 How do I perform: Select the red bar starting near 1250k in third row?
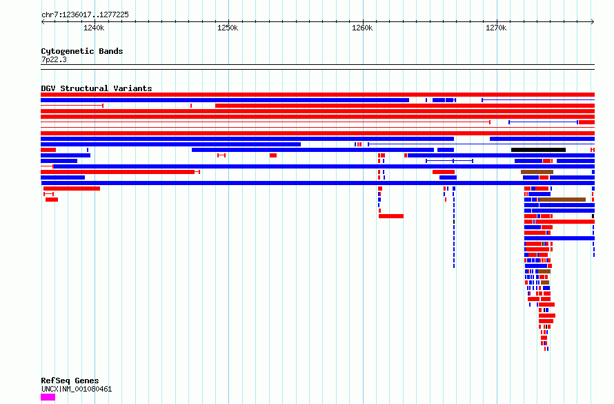[405, 106]
